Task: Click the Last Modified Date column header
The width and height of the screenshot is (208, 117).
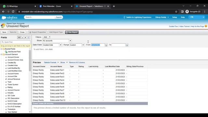Action: (x=112, y=66)
